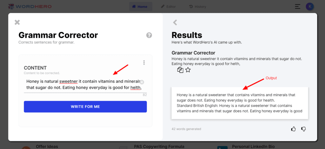325x149 pixels.
Task: Open the Personal LinkedIn Bio tool
Action: coord(253,147)
